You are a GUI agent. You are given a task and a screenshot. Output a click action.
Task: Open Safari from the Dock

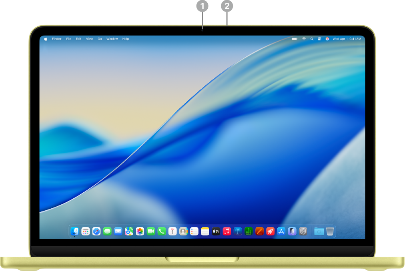[96, 231]
